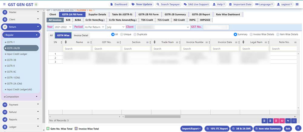Click the Reports icon in the sidebar
Screen dimensions: 303x132
(x=5, y=120)
